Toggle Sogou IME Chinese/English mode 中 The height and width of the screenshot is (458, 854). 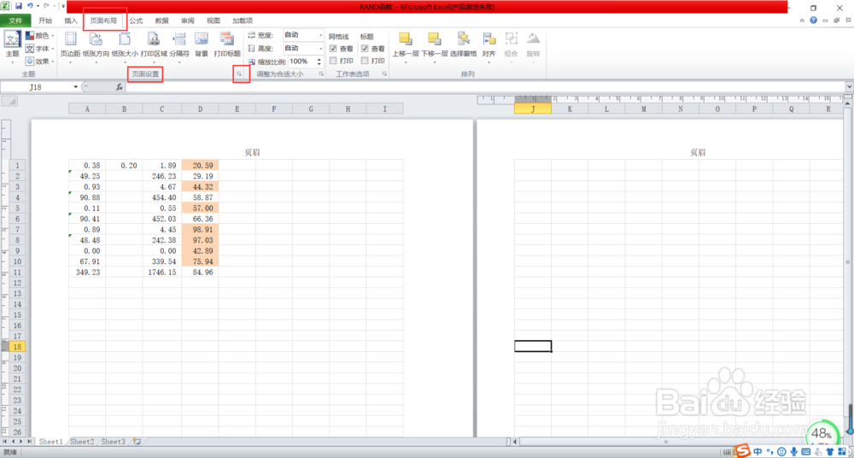757,451
